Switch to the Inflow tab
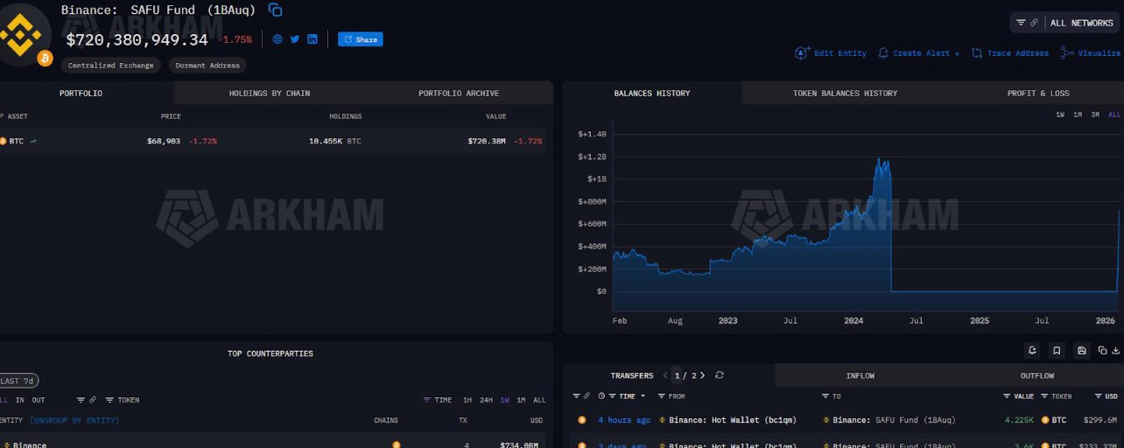This screenshot has height=448, width=1124. pos(861,375)
